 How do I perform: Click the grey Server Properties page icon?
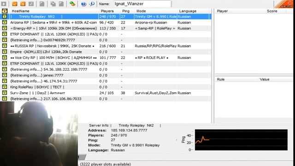click(61, 4)
